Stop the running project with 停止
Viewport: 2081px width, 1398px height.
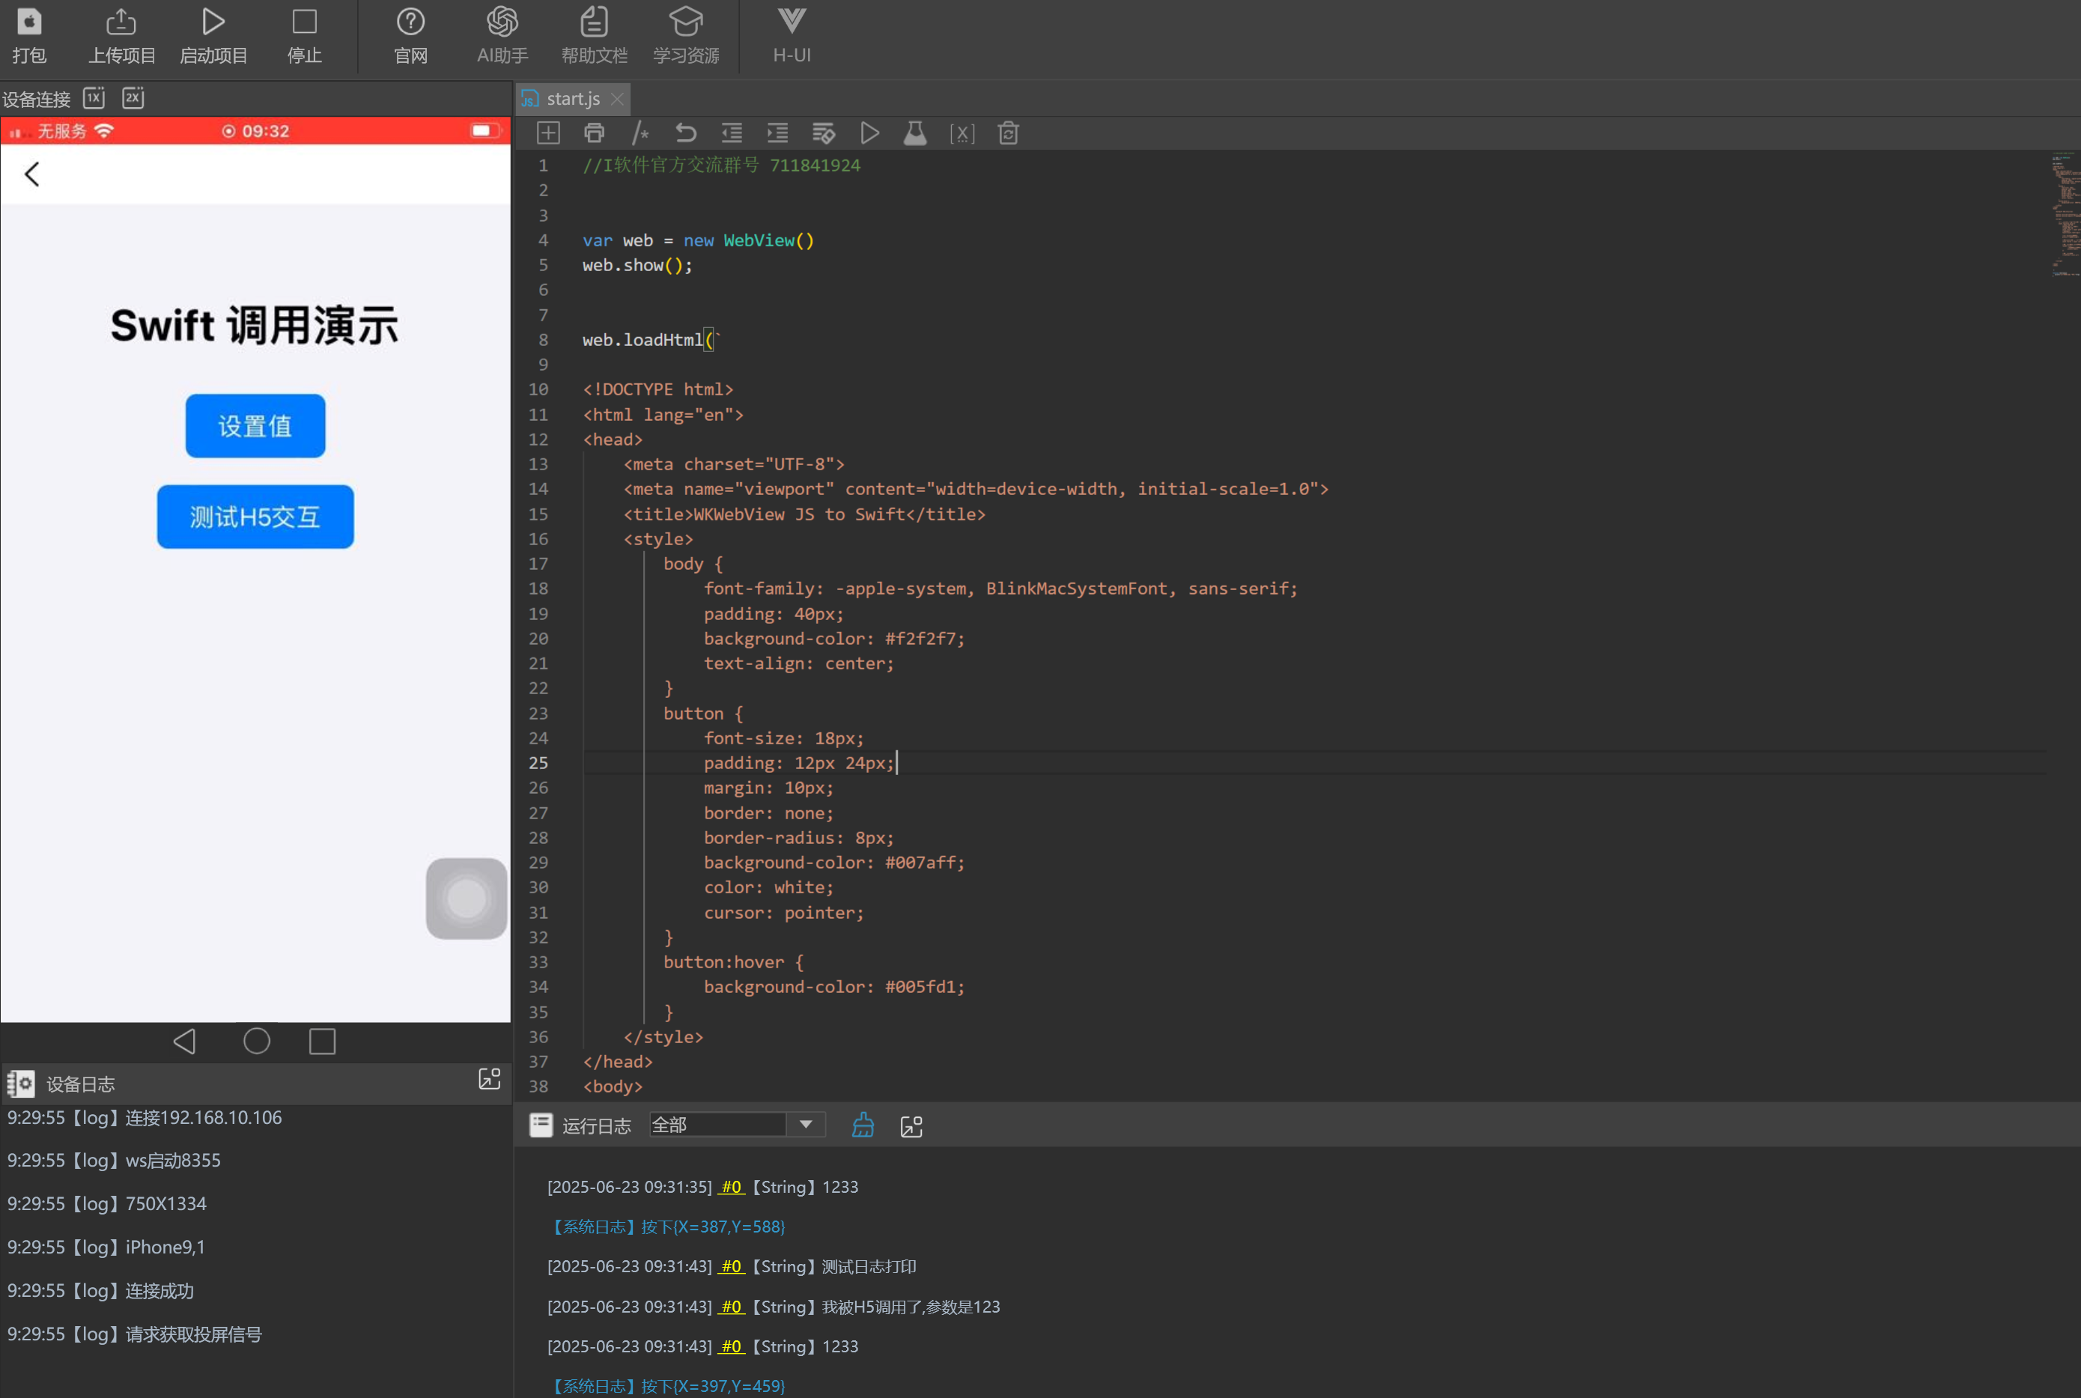point(304,36)
